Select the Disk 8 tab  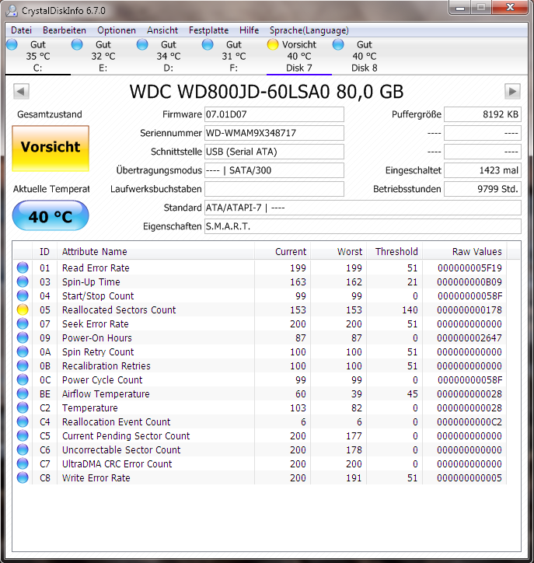tap(365, 56)
